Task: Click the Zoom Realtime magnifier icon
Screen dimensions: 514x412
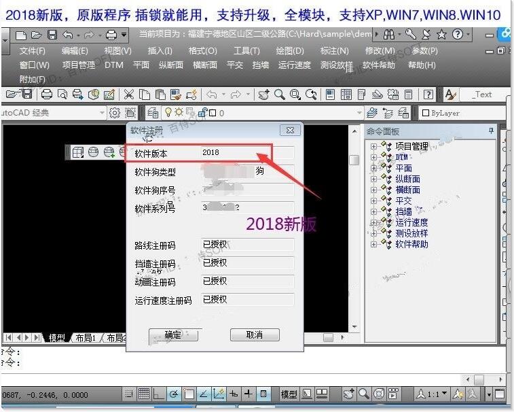Action: coord(280,95)
